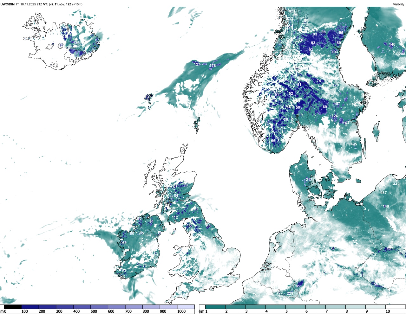Viewport: 406px width, 314px height.
Task: Click the 1–2 km dark teal swatch
Action: point(215,307)
